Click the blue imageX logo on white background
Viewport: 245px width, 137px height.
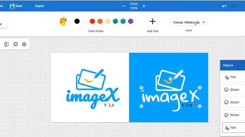coord(93,89)
